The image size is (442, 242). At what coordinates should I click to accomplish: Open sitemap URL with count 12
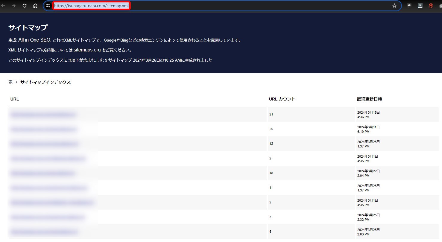44,144
